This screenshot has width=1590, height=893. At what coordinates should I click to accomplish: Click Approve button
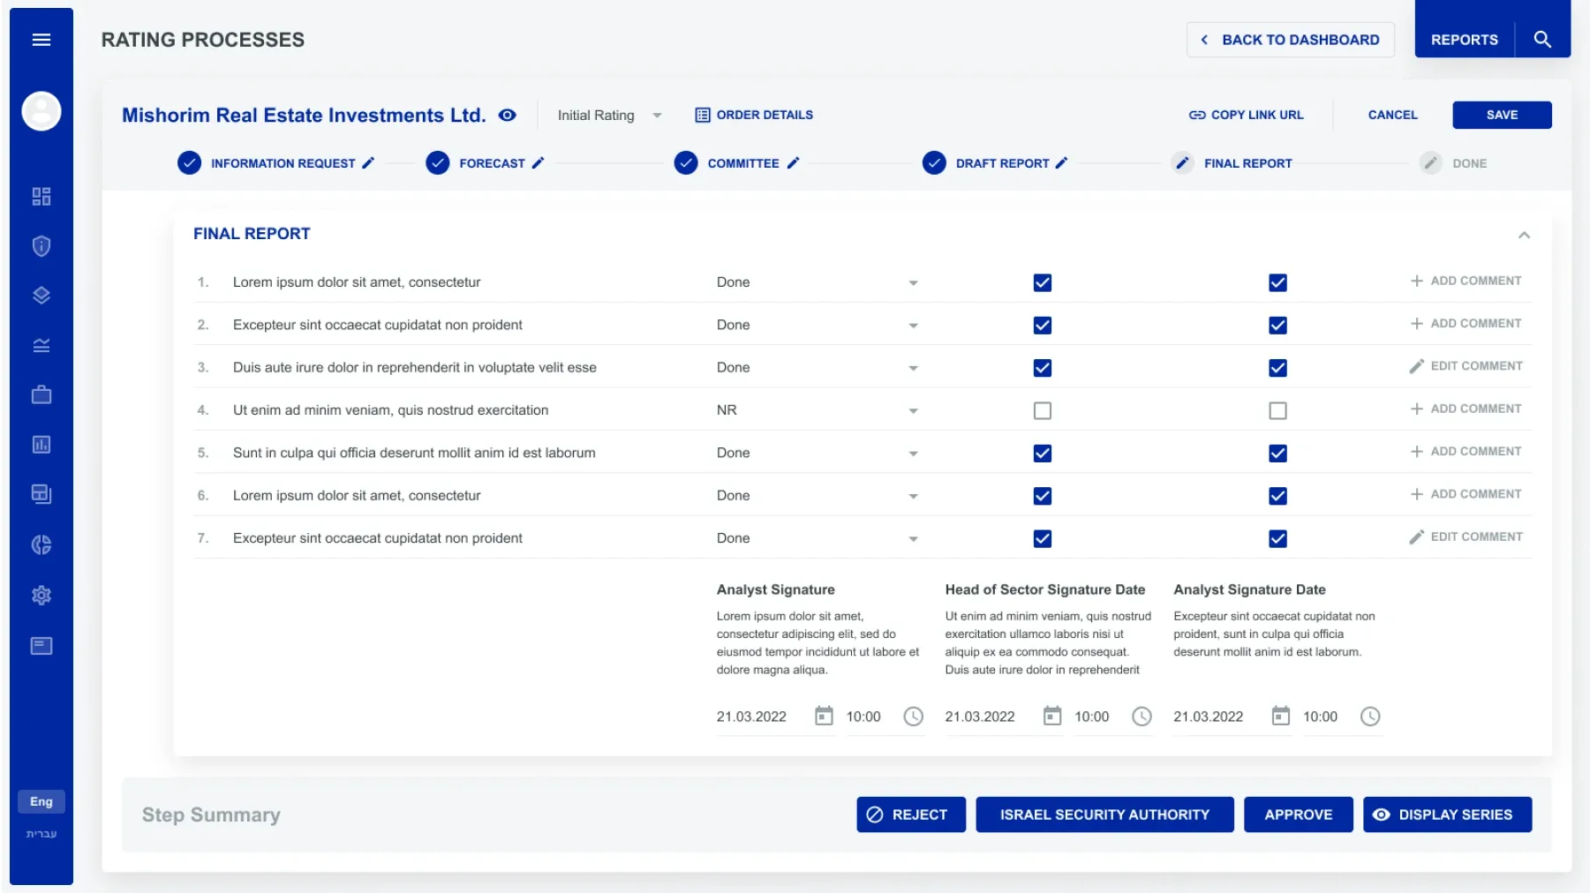1298,814
